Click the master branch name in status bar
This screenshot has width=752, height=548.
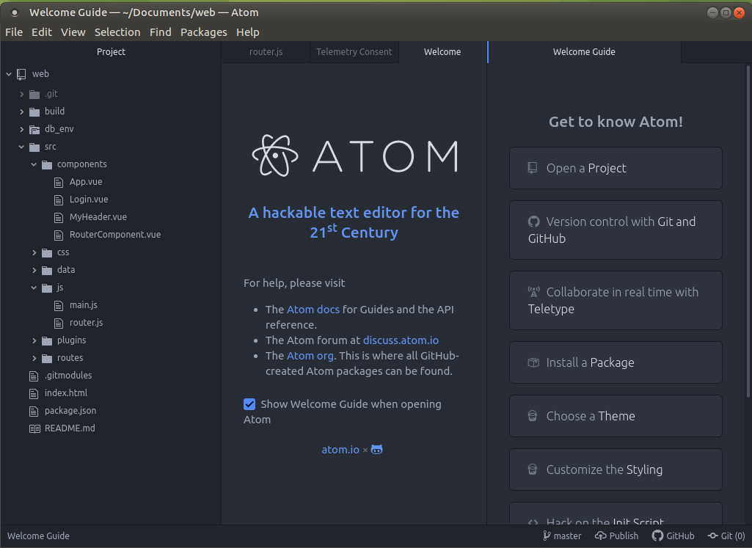(567, 536)
